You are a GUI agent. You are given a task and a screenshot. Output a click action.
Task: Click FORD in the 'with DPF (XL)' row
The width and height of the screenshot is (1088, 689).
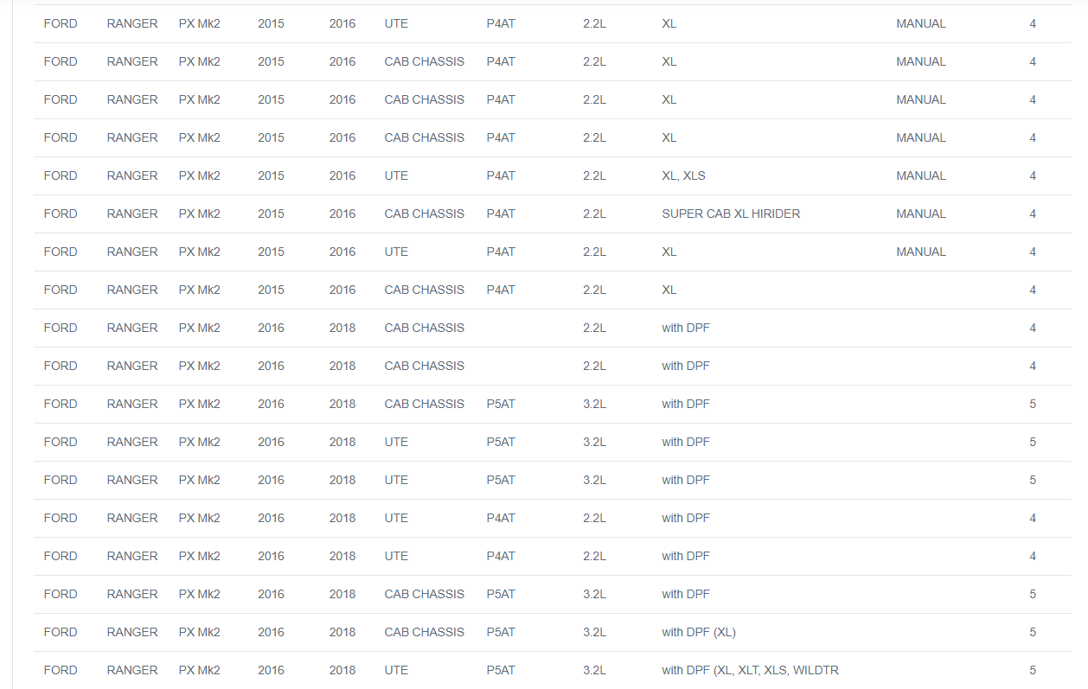[x=61, y=632]
